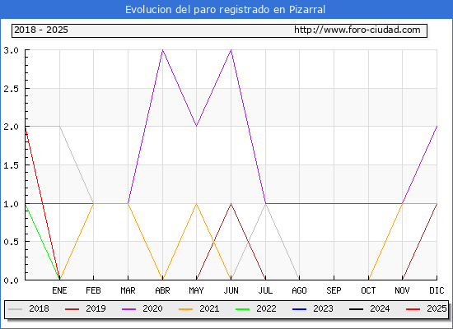This screenshot has height=329, width=453.
Task: Click the purple 2020 peak at ABR
Action: (162, 50)
